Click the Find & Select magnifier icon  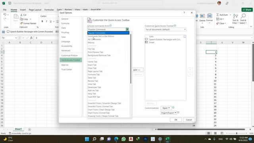[243, 16]
